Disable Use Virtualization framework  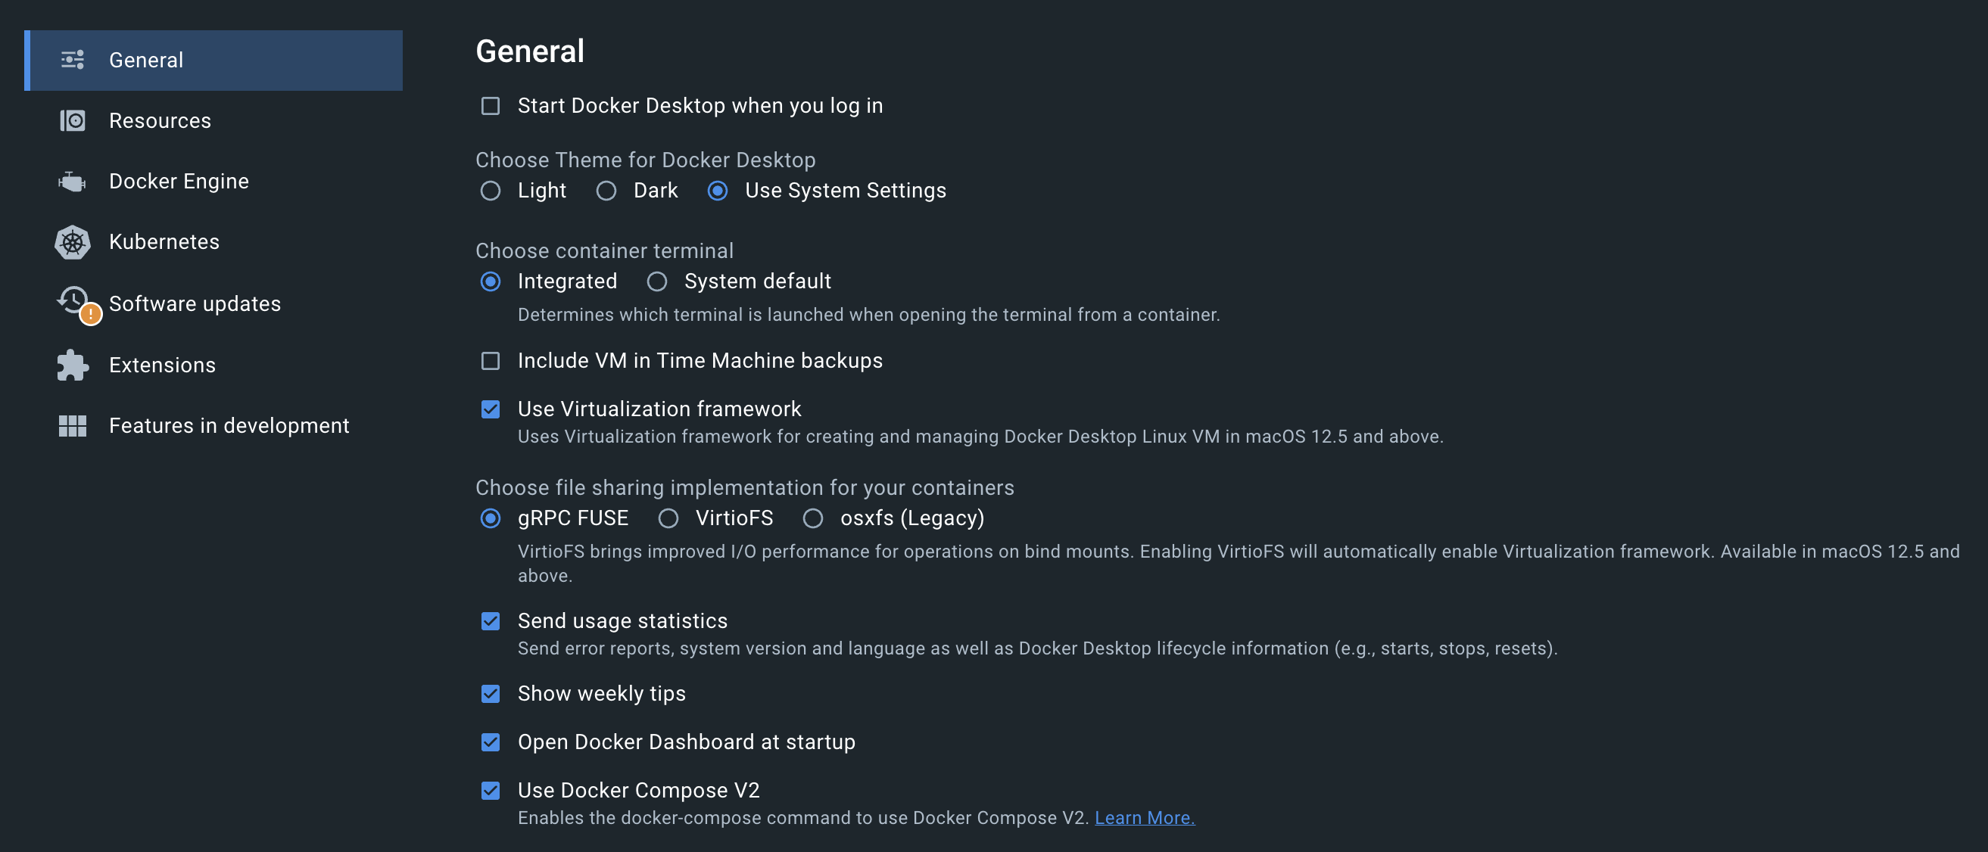click(490, 409)
